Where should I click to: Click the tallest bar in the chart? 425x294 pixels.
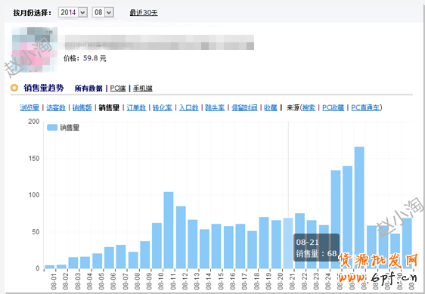tap(359, 208)
